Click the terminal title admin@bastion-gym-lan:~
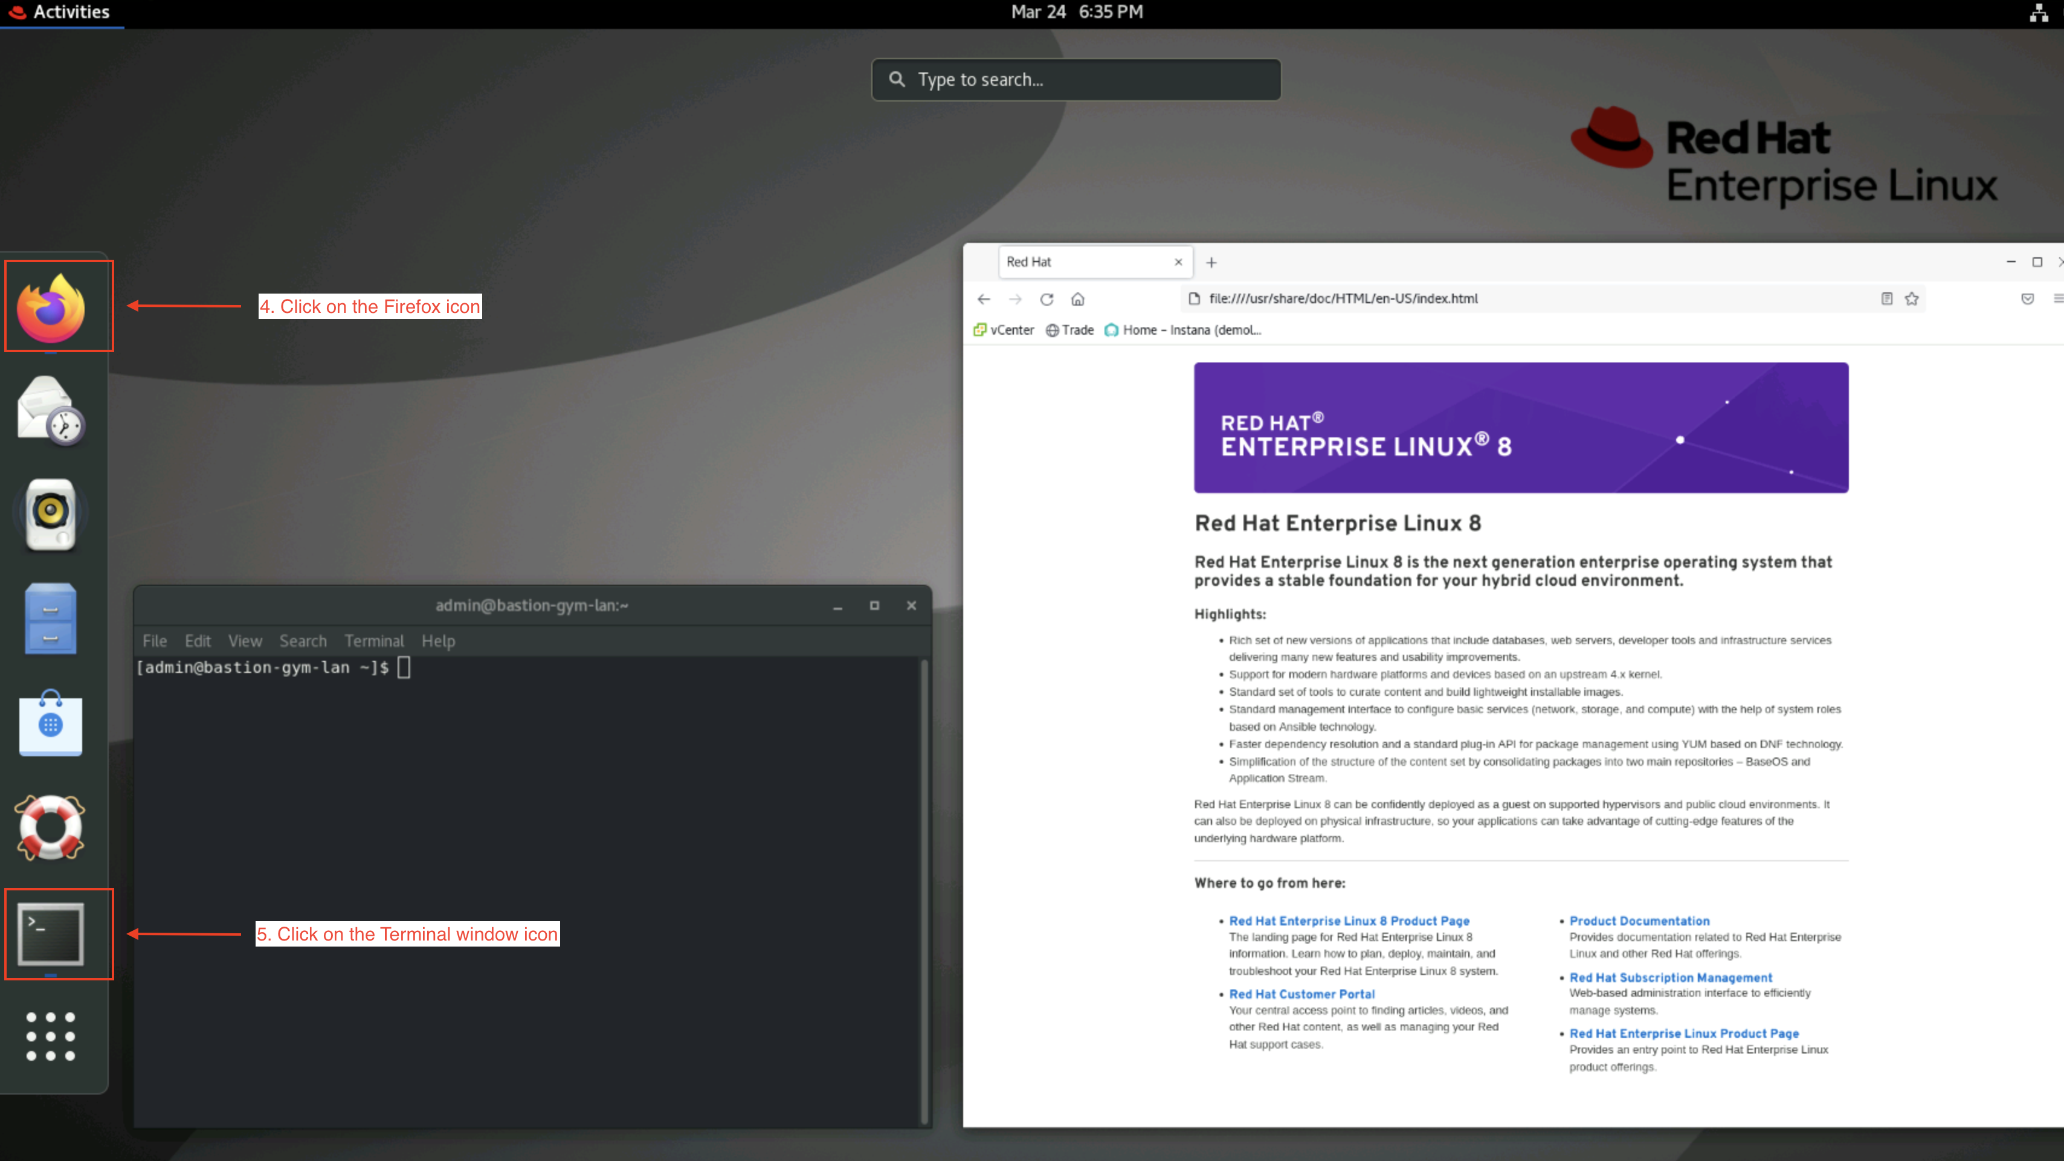This screenshot has height=1161, width=2064. [532, 606]
